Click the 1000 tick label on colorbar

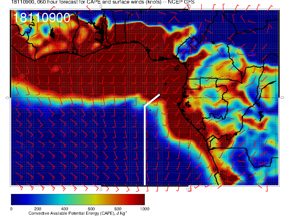tap(144, 209)
